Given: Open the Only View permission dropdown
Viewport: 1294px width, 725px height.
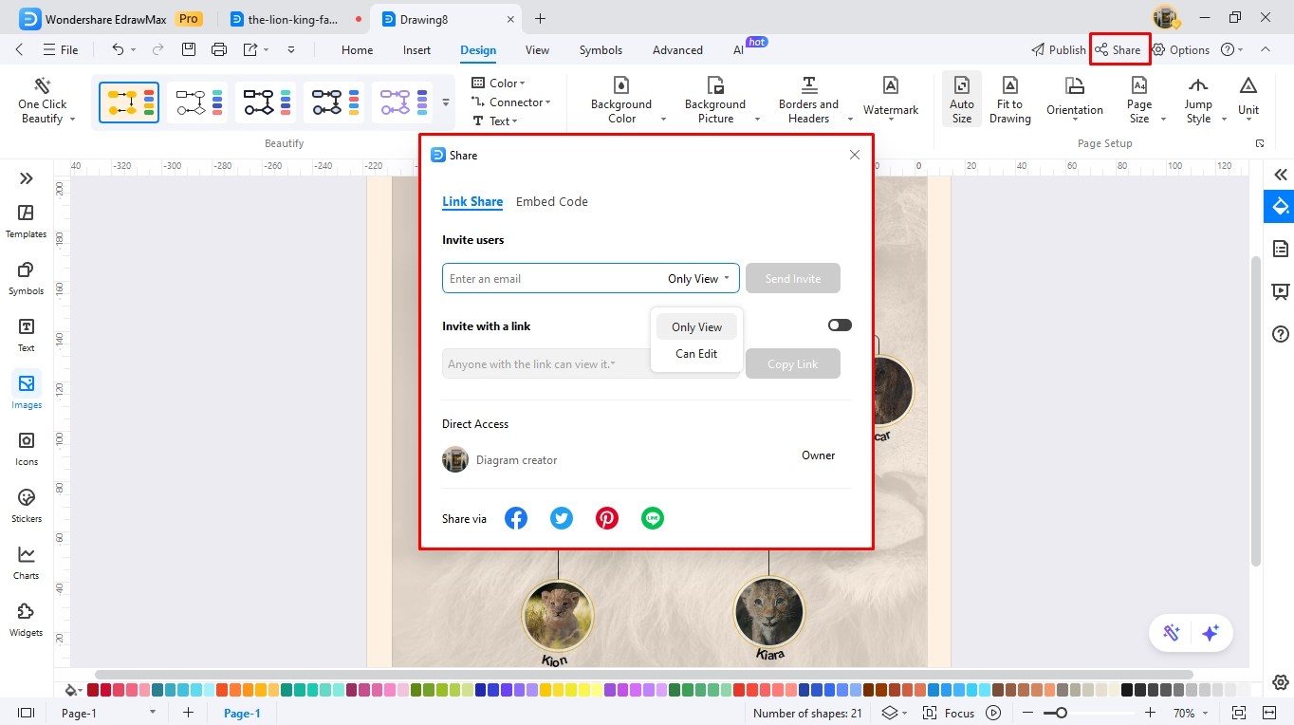Looking at the screenshot, I should [x=699, y=278].
